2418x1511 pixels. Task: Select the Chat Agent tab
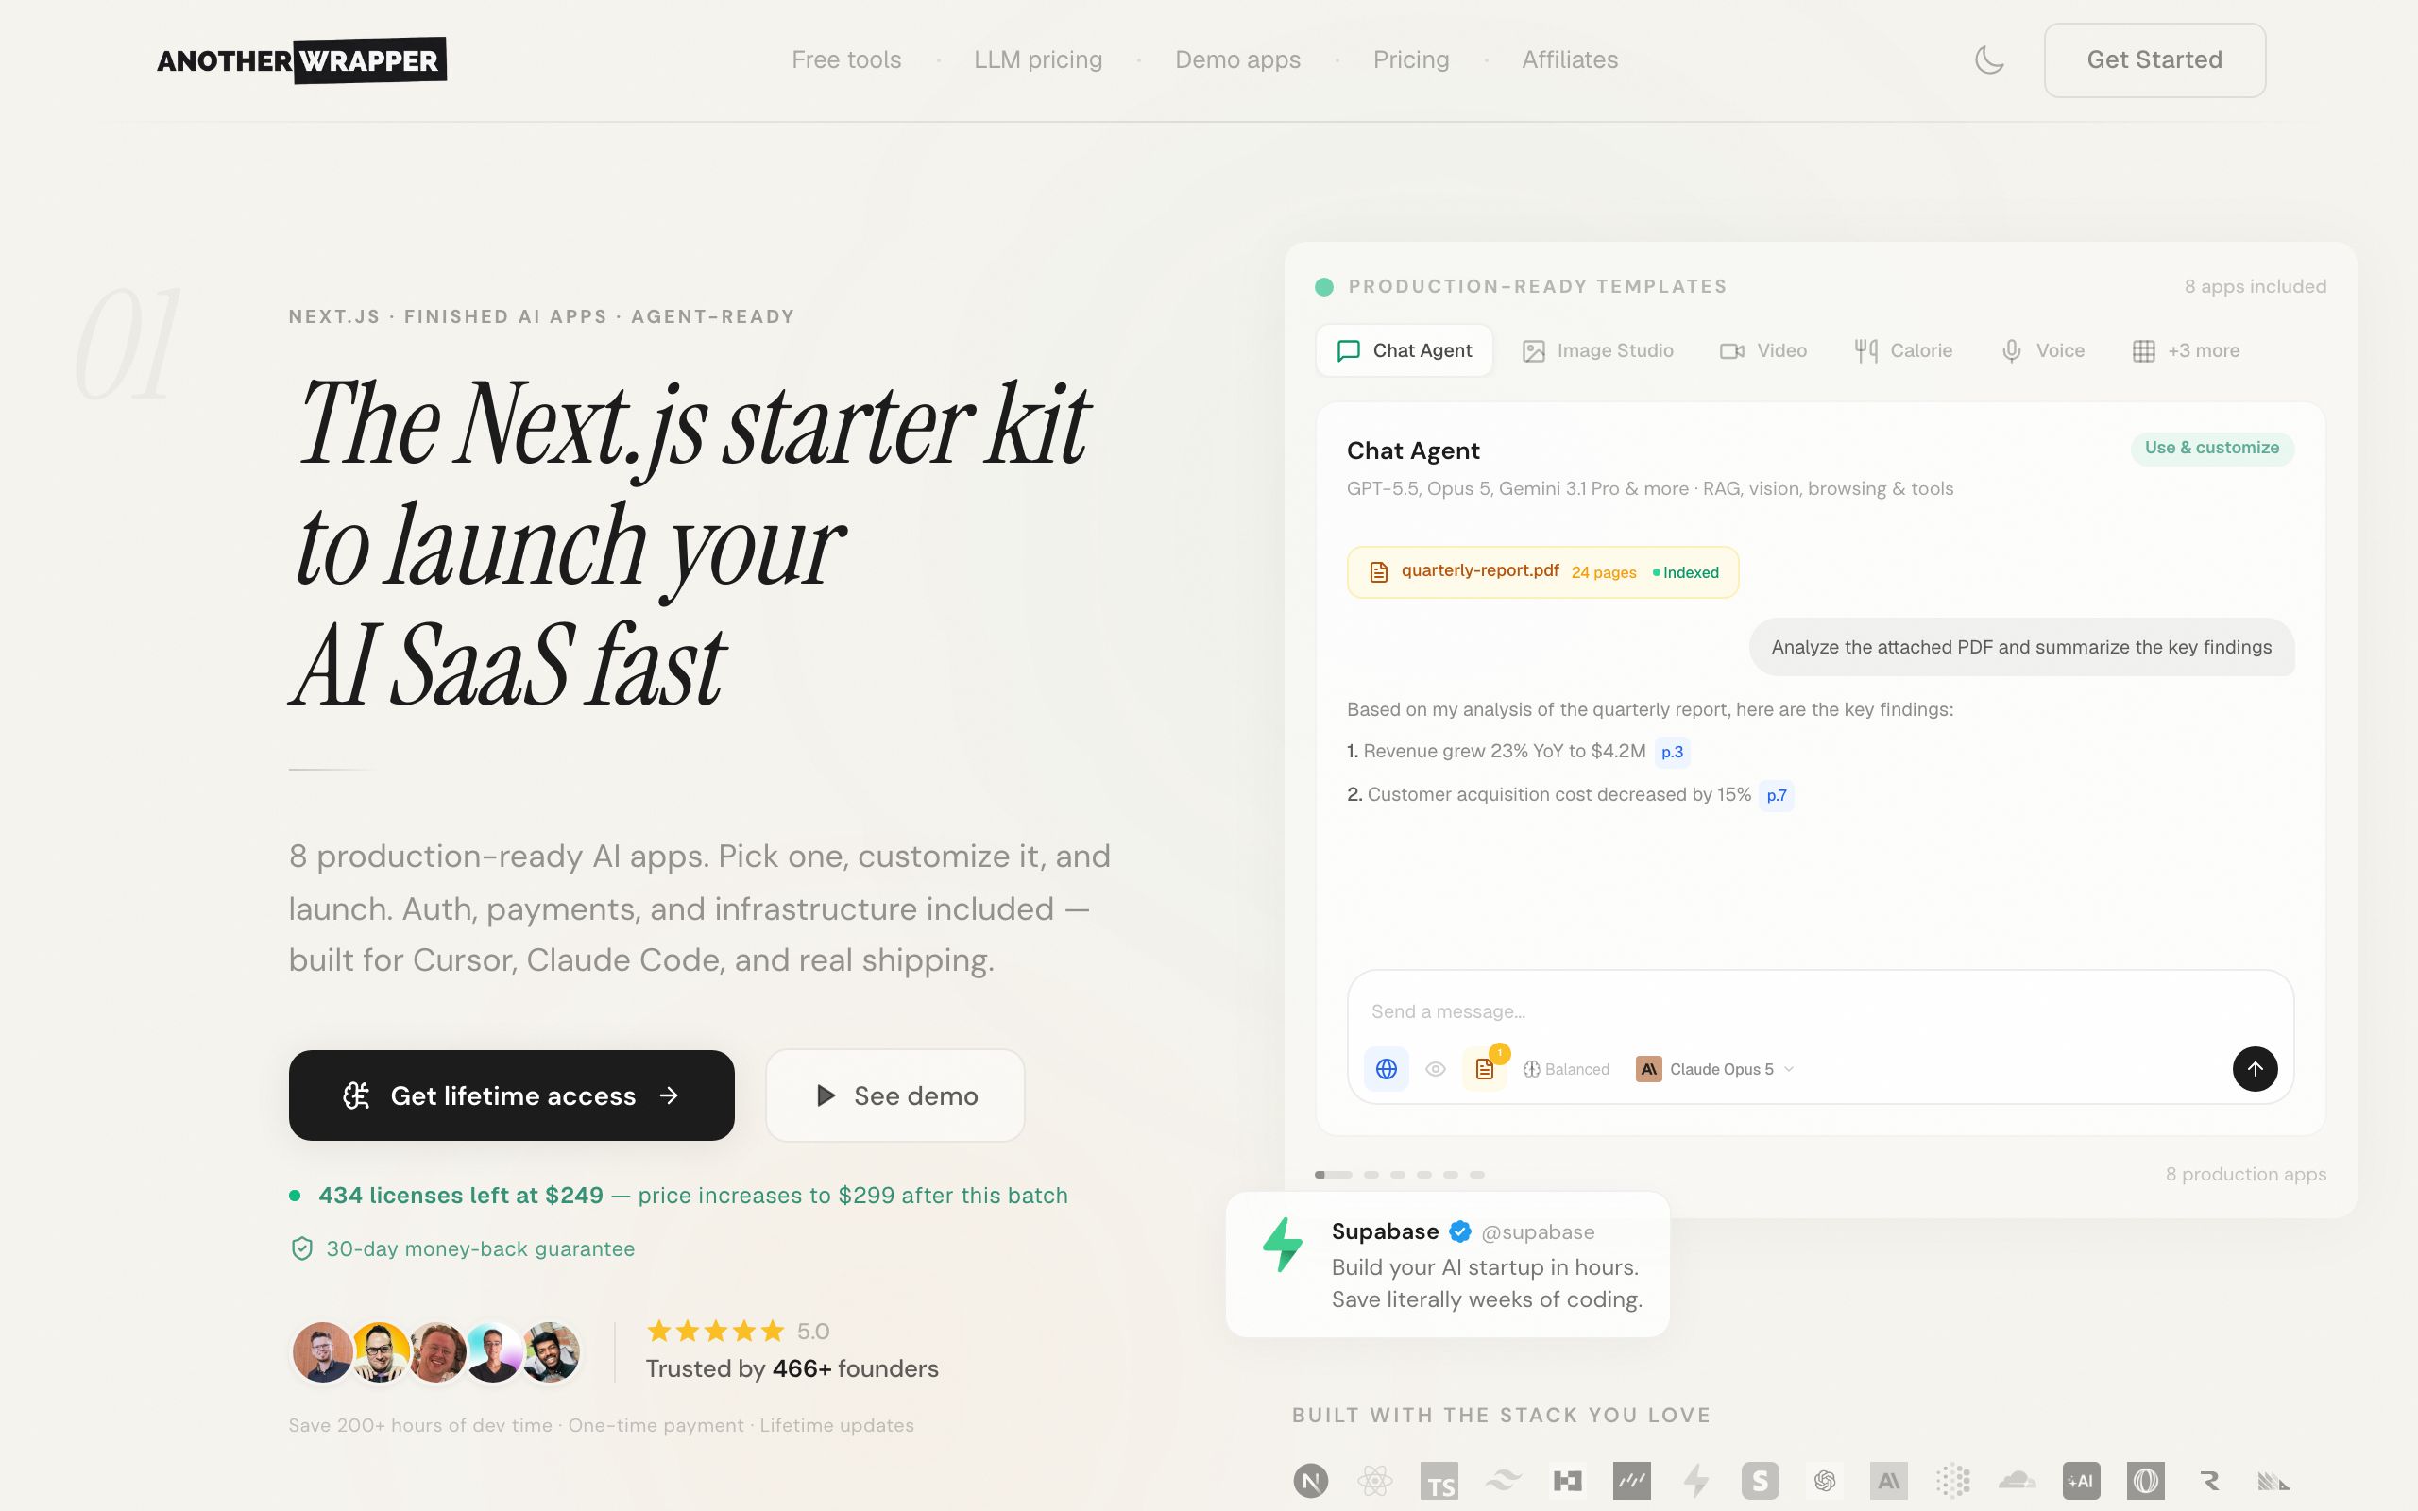click(x=1404, y=350)
